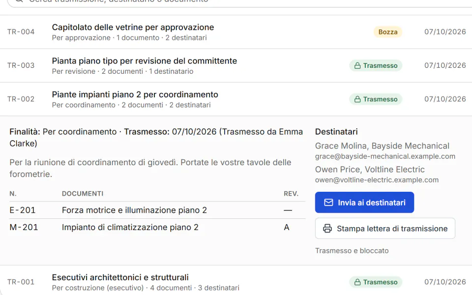472x295 pixels.
Task: Click the 07/10/2026 date on TR-001 row
Action: coord(445,282)
